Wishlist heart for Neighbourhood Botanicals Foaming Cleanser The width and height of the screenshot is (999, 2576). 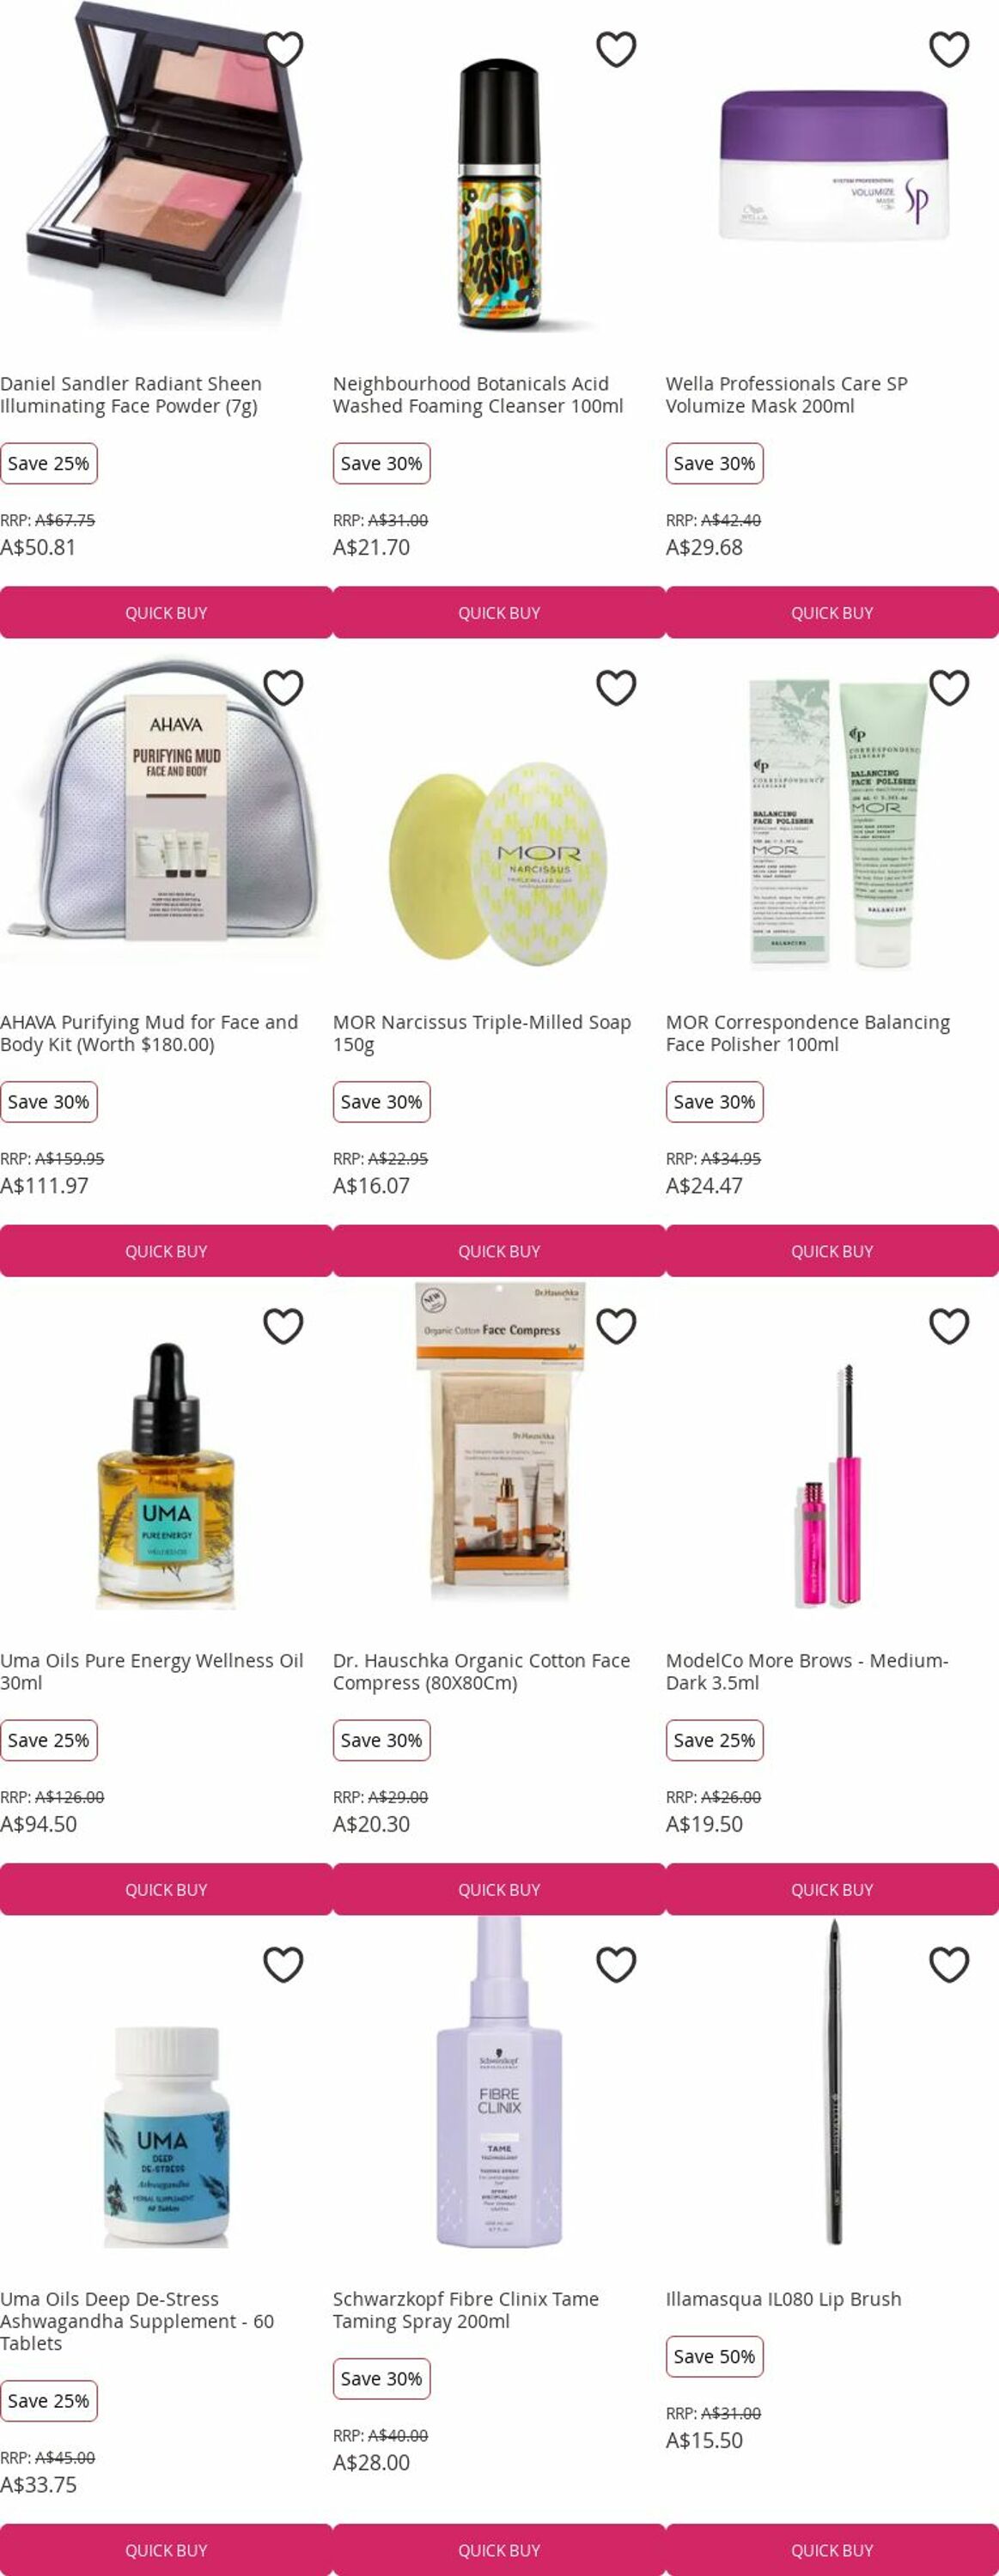616,49
